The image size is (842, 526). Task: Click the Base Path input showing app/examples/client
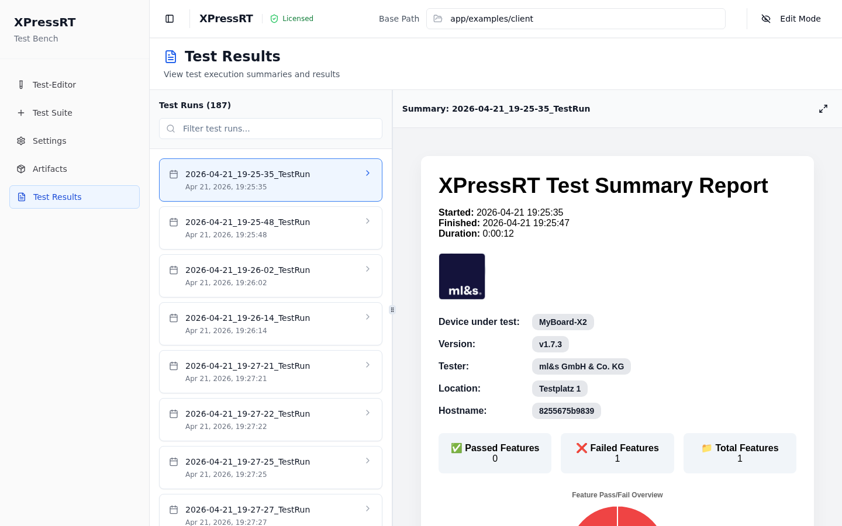click(576, 19)
